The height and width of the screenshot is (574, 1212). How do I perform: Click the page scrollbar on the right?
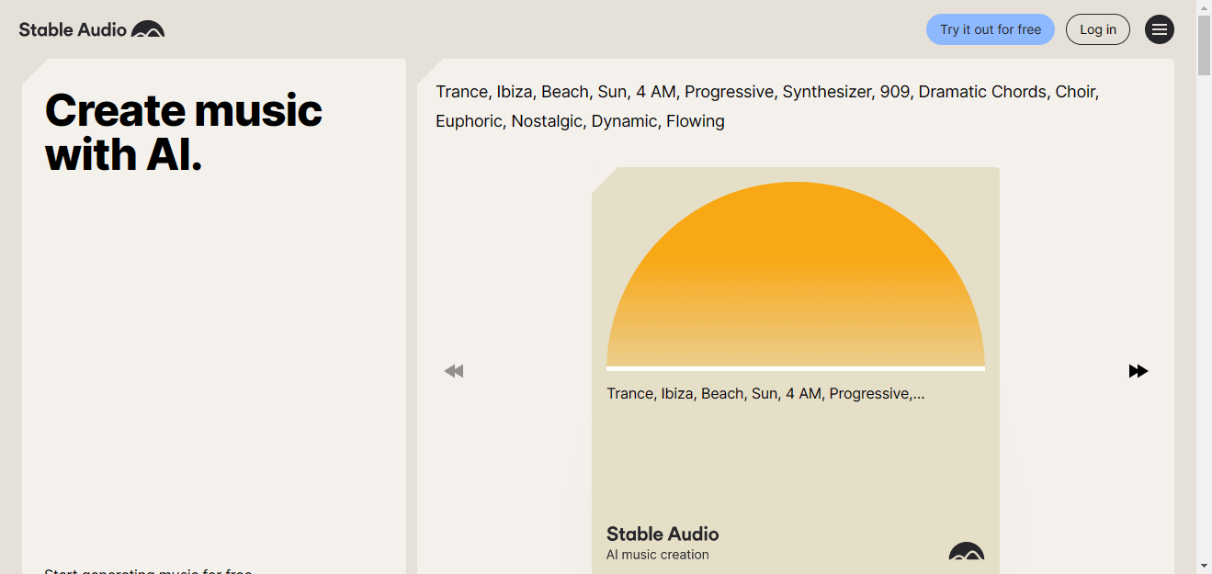coord(1204,40)
